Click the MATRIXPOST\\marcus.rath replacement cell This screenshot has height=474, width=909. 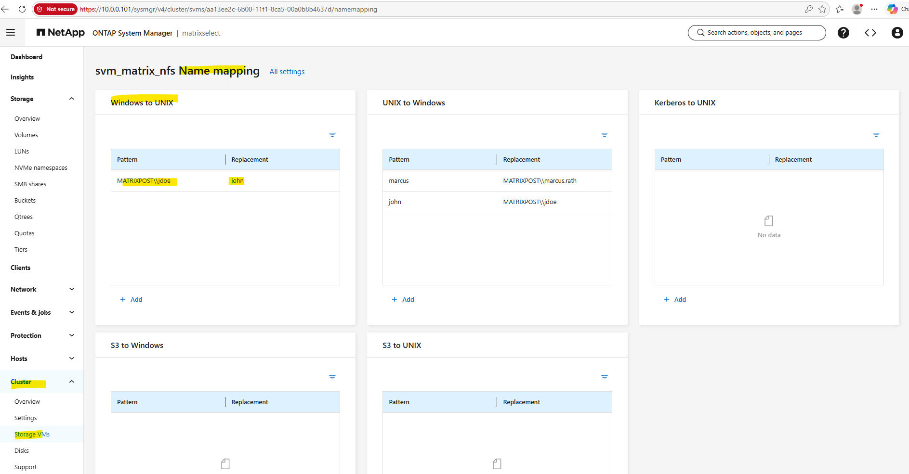click(540, 181)
